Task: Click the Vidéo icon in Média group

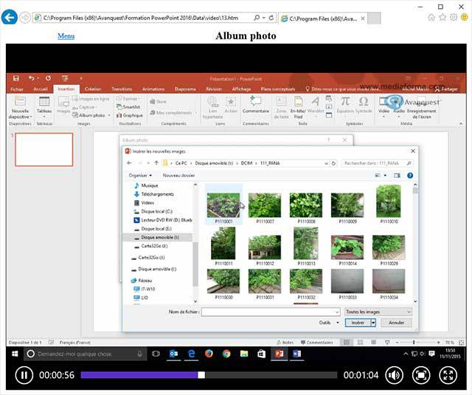Action: point(383,104)
